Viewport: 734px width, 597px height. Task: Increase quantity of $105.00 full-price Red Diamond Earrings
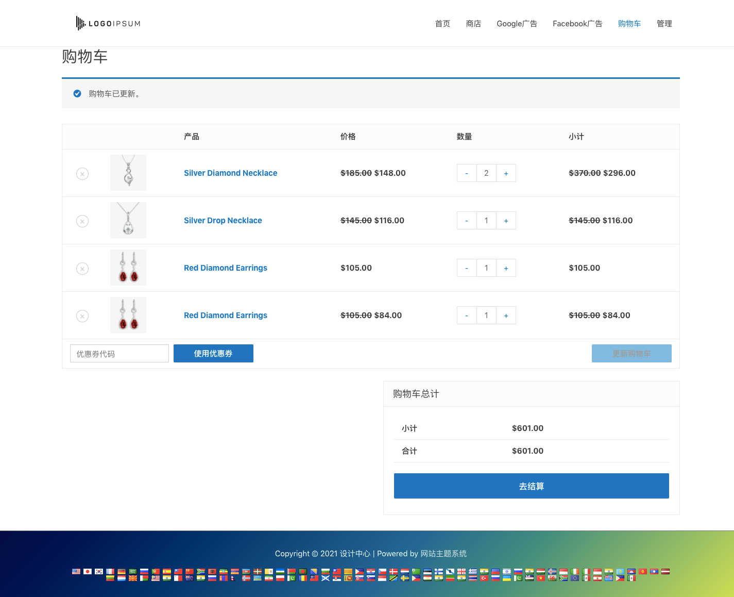(x=506, y=268)
